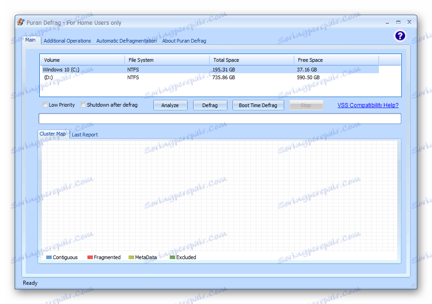Click the Puran Defrag app icon in title bar
432x304 pixels.
(21, 22)
